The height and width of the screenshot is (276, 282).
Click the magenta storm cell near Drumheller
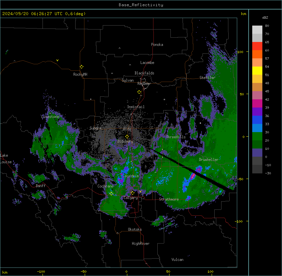pyautogui.click(x=193, y=176)
